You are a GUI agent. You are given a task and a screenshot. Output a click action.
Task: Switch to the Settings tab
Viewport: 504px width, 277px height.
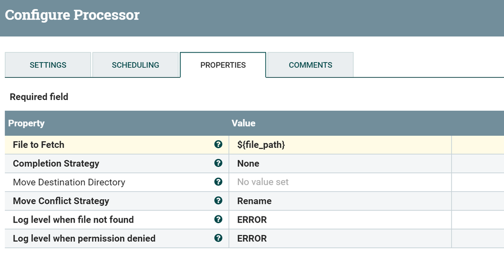48,65
